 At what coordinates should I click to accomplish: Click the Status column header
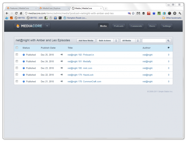26,48
